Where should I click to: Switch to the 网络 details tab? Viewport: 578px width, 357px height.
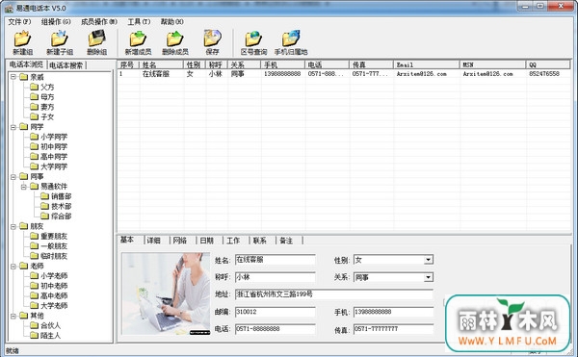pyautogui.click(x=180, y=241)
